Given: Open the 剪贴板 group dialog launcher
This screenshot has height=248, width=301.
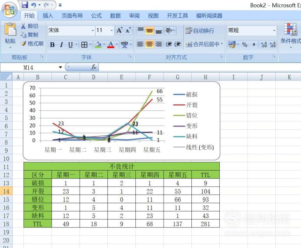Looking at the screenshot, I should (42, 56).
